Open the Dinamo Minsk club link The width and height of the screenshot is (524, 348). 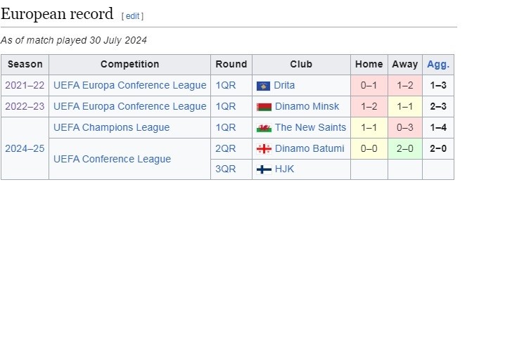[307, 106]
